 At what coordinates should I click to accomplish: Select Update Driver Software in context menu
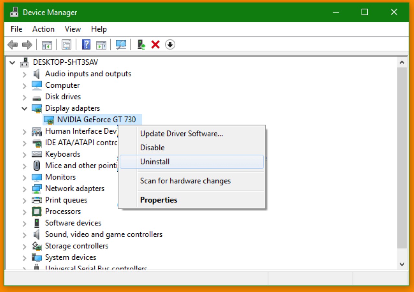(181, 134)
